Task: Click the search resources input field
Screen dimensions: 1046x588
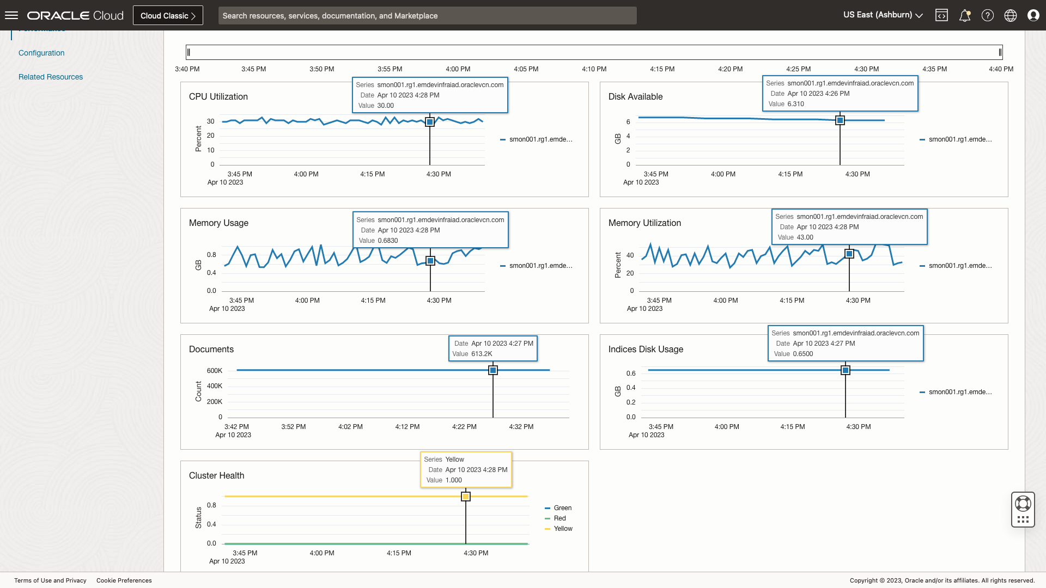Action: 427,15
